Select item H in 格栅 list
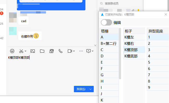 [109, 81]
